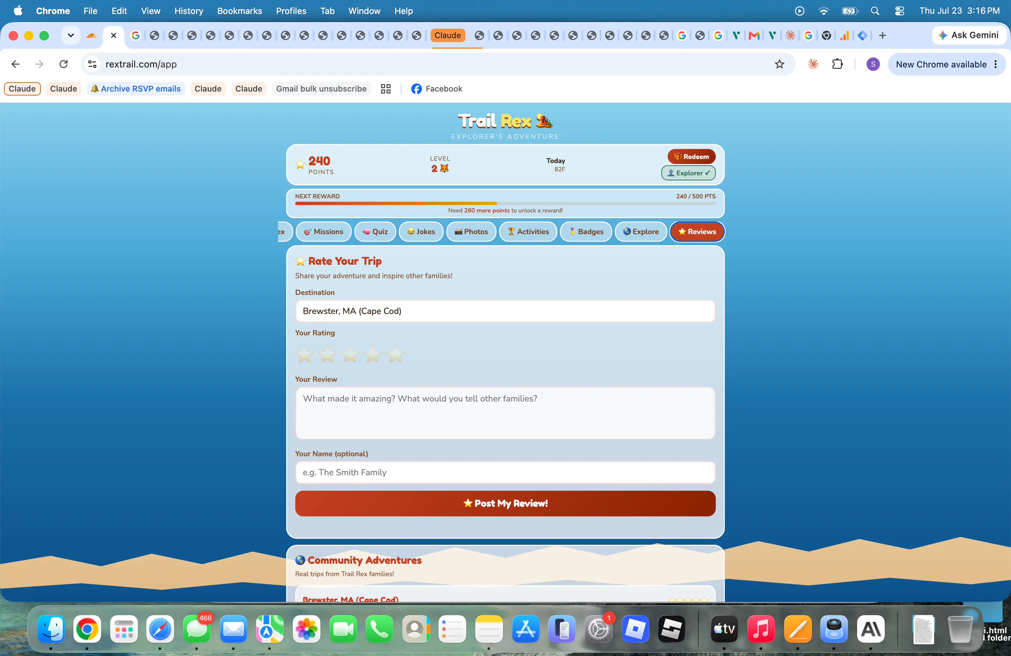Open the Facebook bookmark
Viewport: 1011px width, 656px height.
[x=436, y=89]
